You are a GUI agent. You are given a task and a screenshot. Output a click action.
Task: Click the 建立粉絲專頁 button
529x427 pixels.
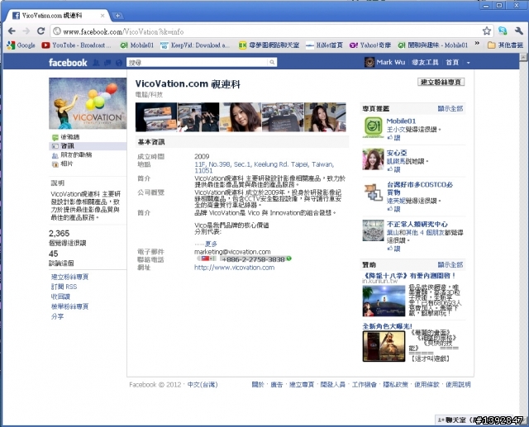(441, 82)
